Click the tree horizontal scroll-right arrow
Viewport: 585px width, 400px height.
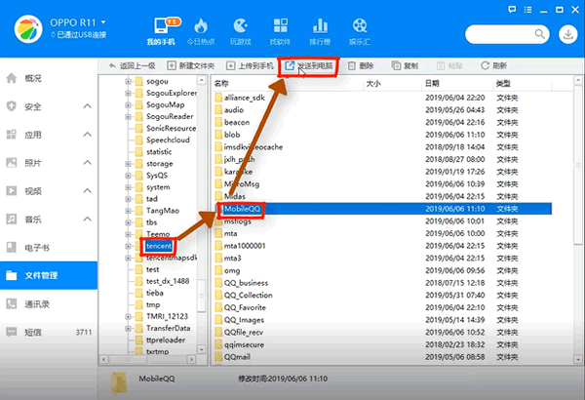[x=192, y=359]
